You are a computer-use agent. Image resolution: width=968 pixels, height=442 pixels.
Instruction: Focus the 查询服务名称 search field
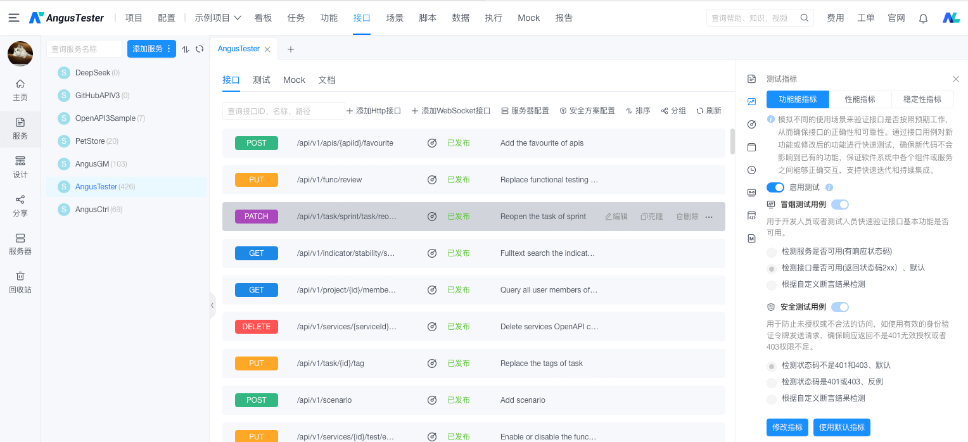coord(84,49)
